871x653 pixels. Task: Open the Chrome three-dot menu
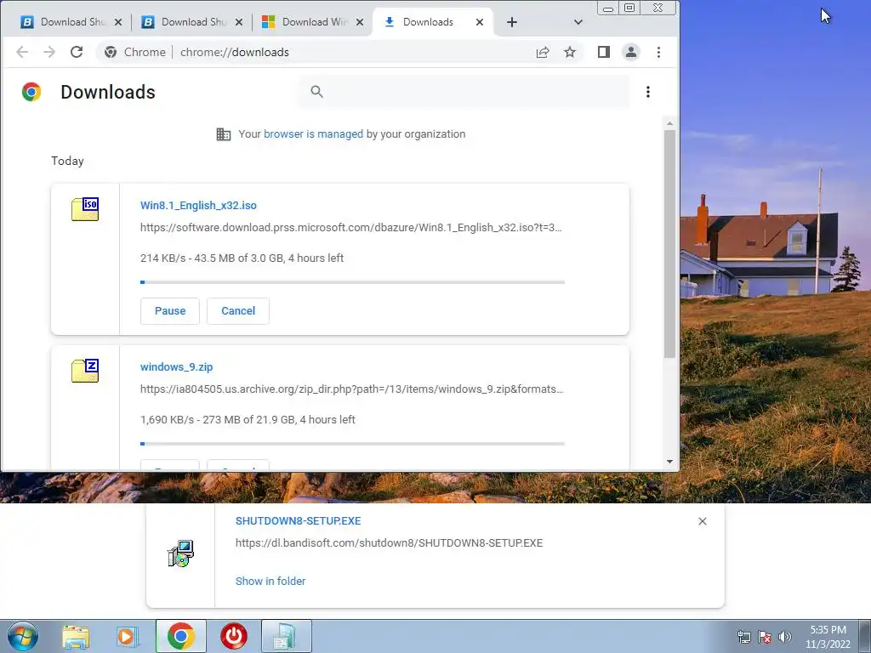point(659,52)
